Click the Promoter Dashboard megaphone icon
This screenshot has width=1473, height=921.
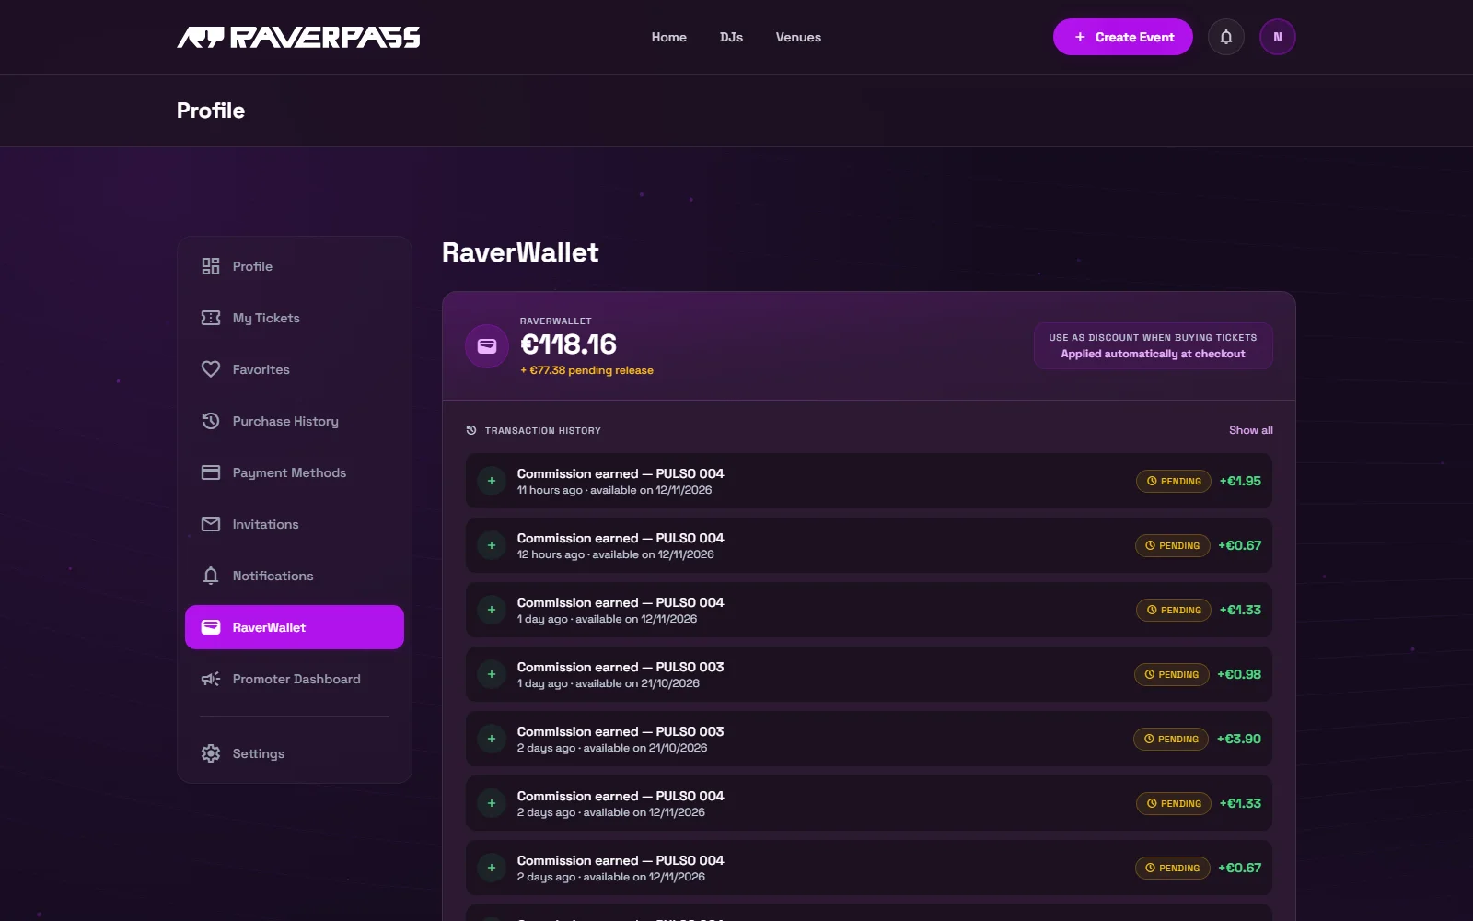211,679
